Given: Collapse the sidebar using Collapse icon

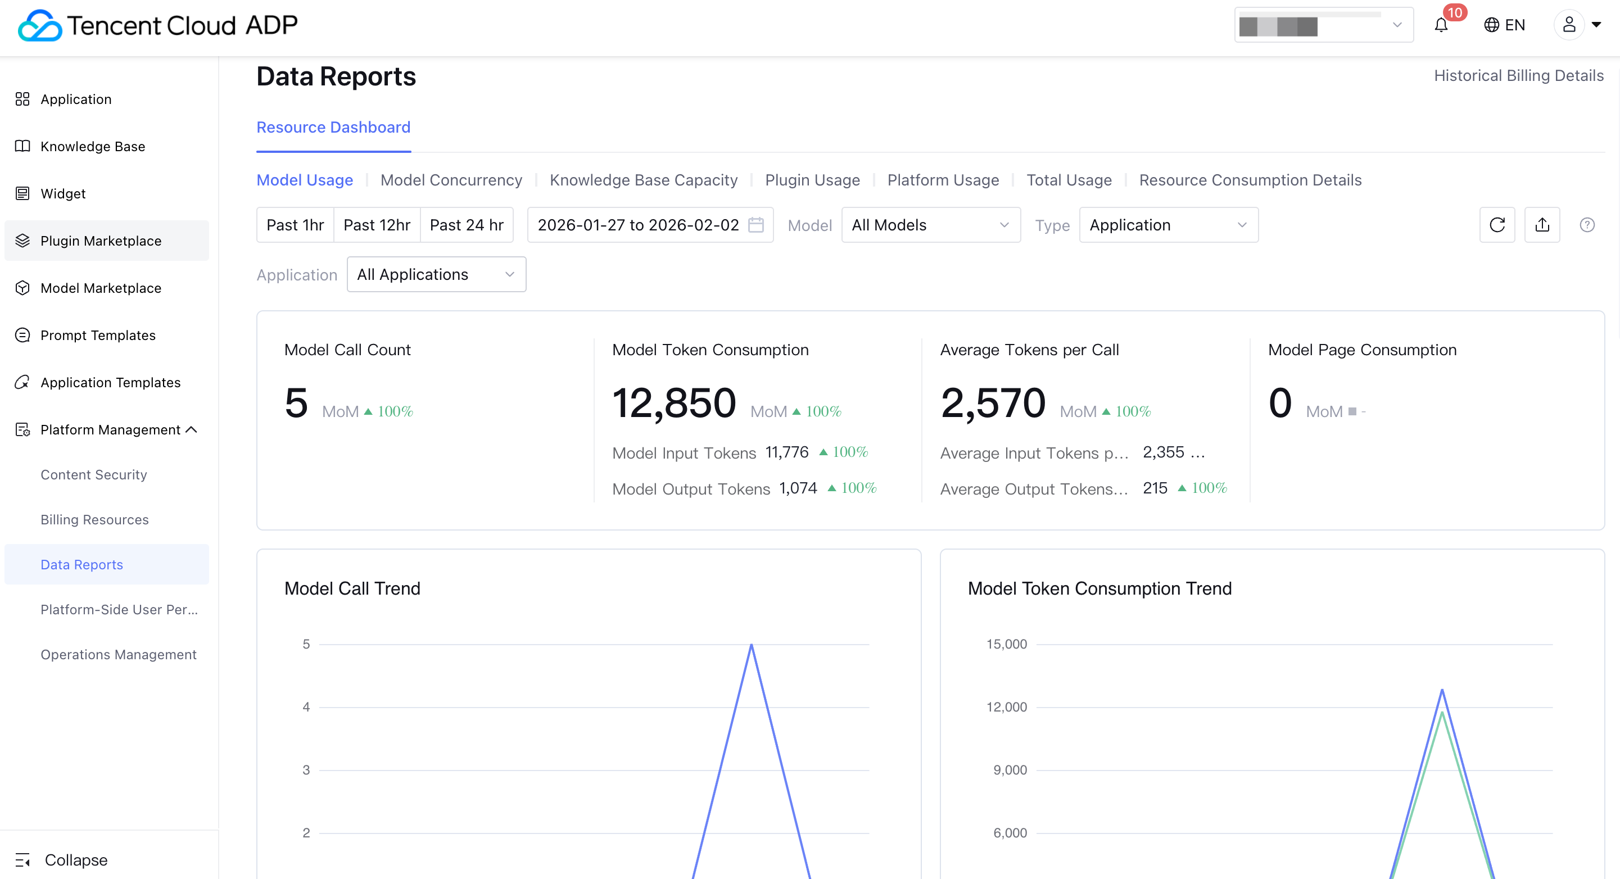Looking at the screenshot, I should (23, 859).
